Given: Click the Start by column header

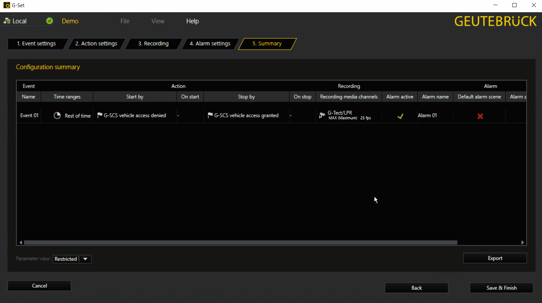Looking at the screenshot, I should 135,97.
